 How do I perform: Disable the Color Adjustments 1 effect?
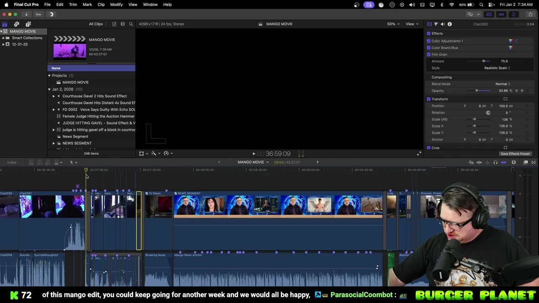429,41
